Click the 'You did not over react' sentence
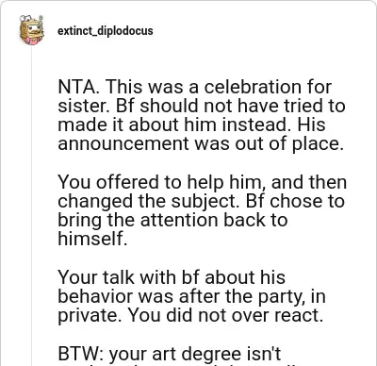Screen dimensions: 377x366 225,315
